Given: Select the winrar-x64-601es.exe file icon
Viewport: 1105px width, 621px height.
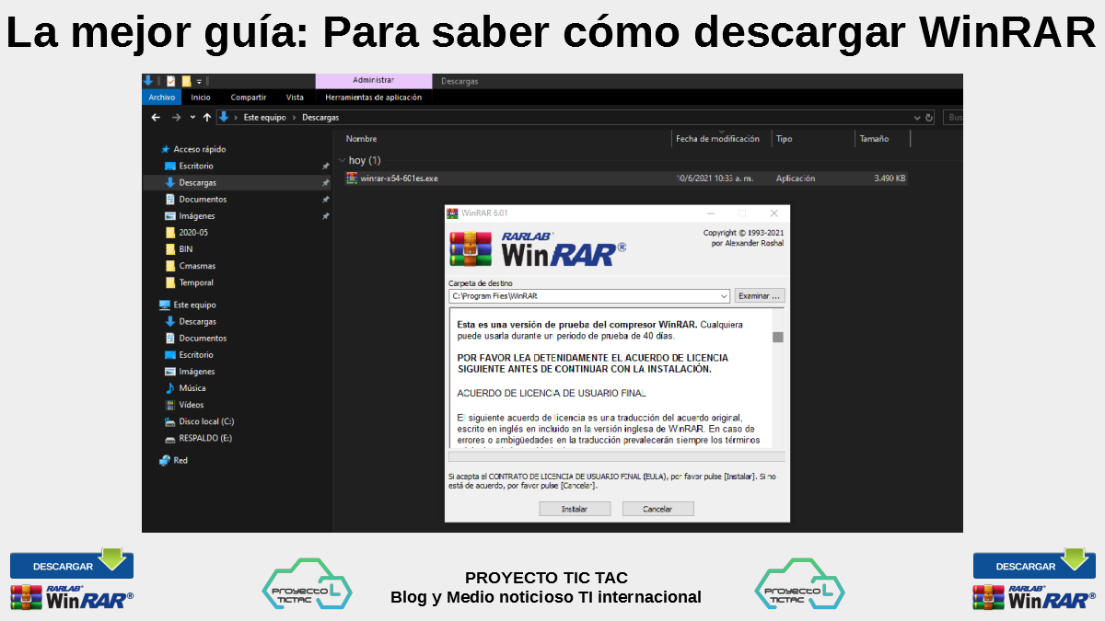Looking at the screenshot, I should (352, 178).
